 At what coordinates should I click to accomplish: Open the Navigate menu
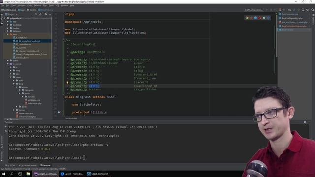(21, 6)
